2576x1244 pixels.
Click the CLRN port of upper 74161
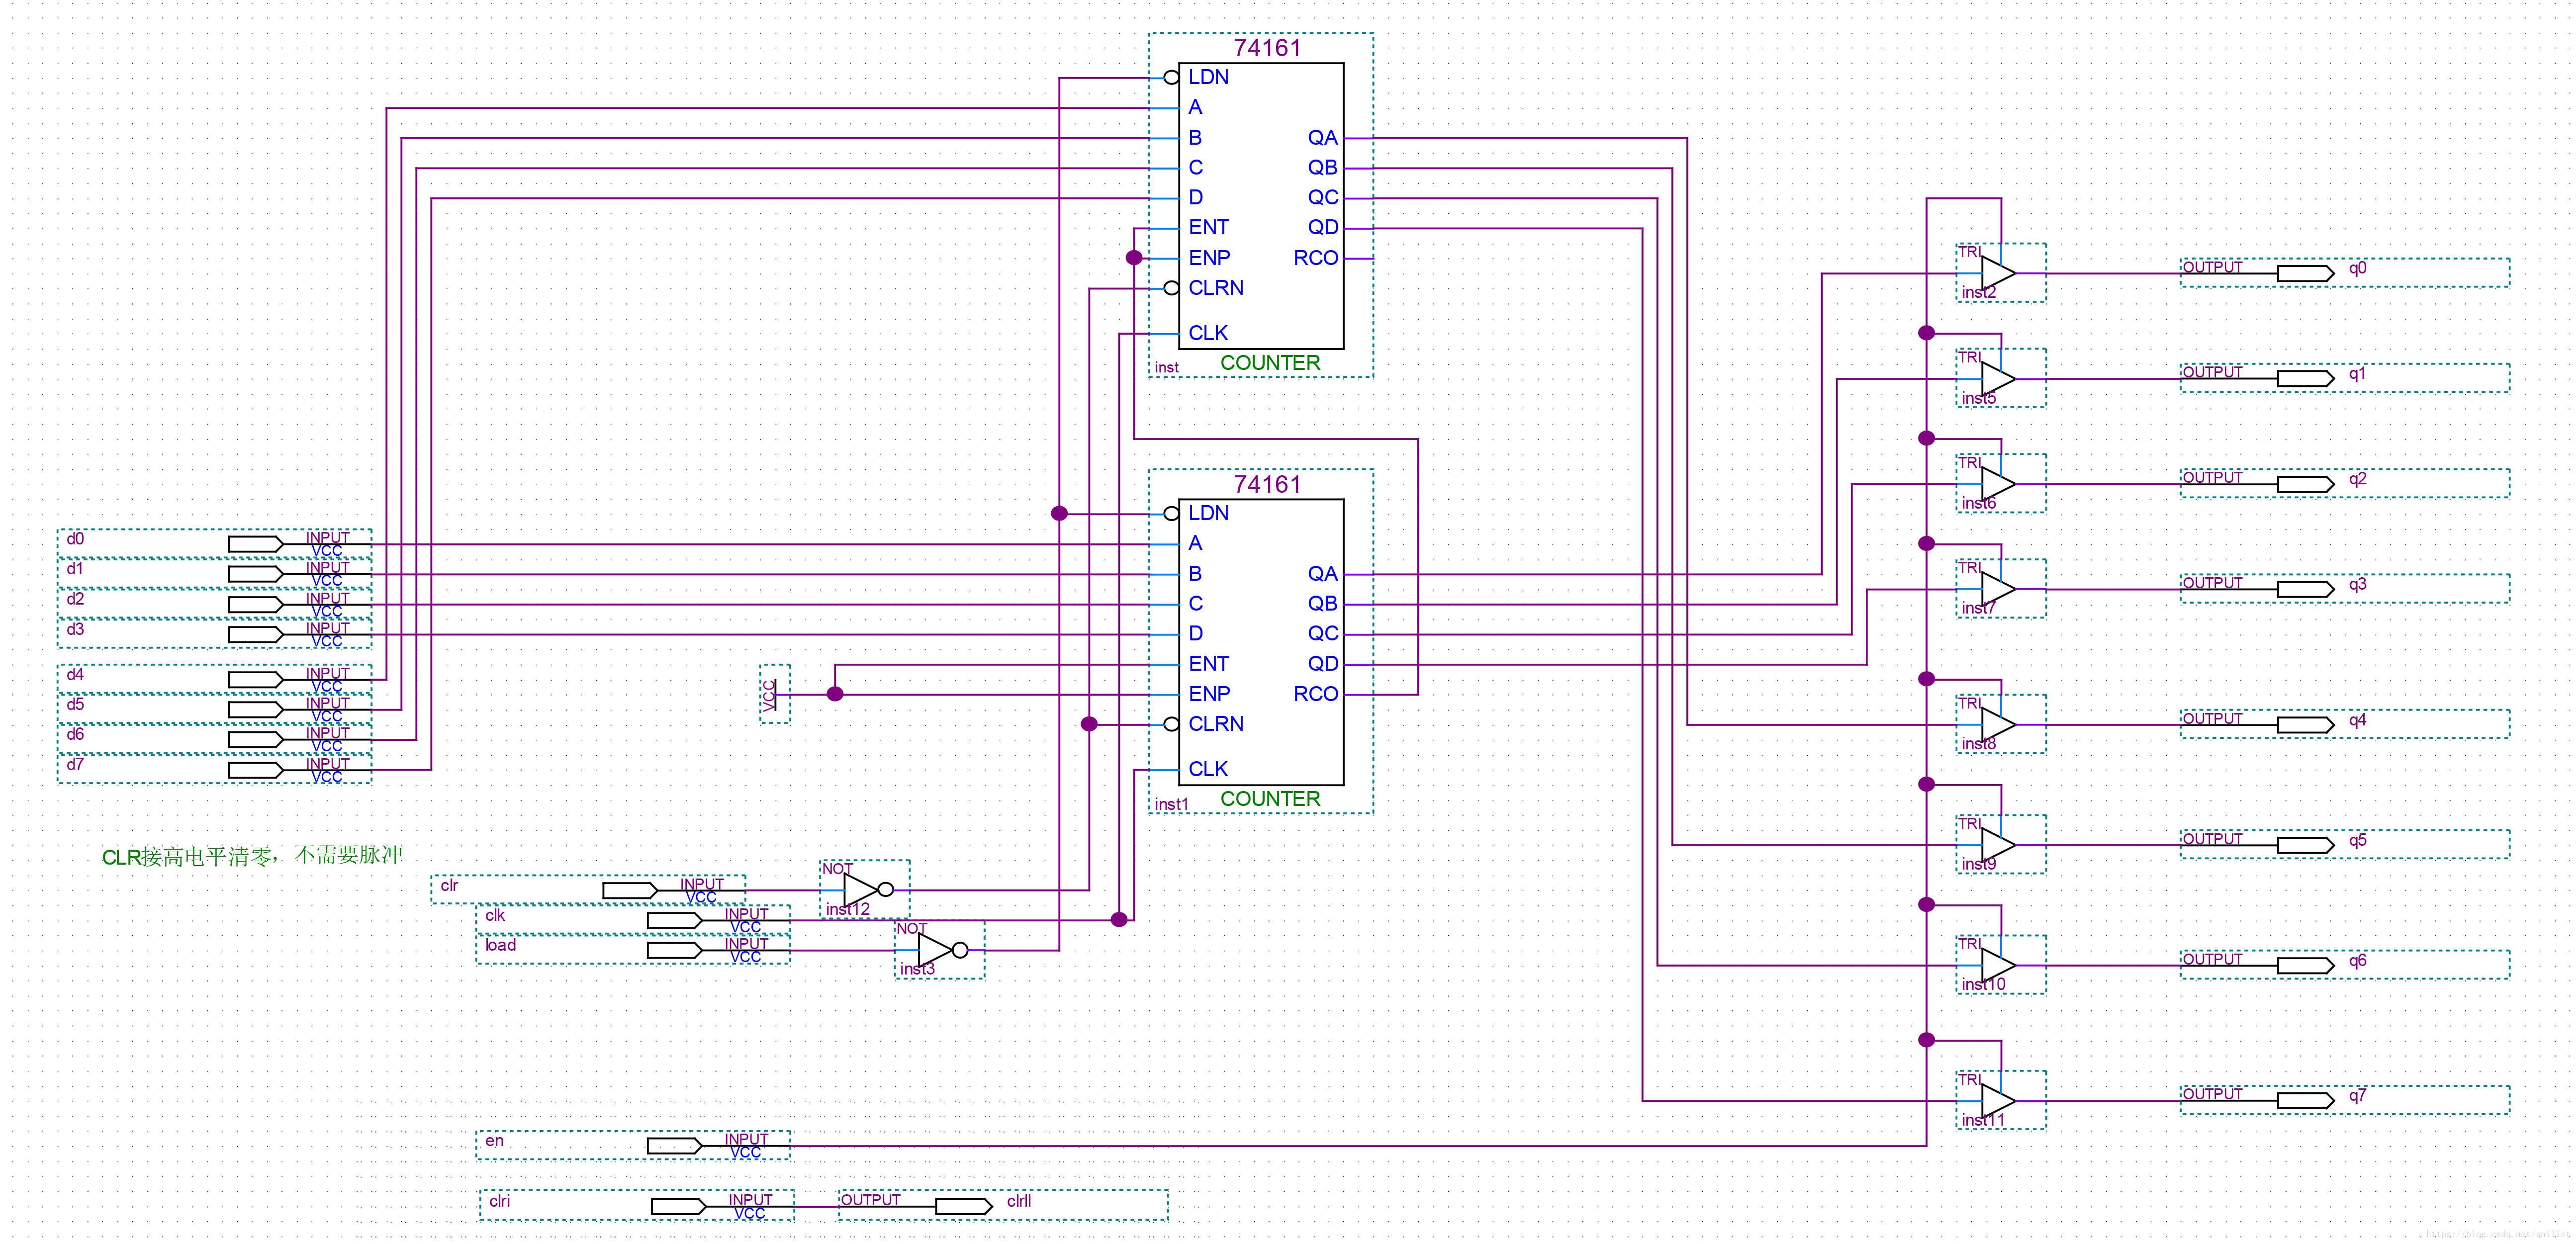[1216, 288]
